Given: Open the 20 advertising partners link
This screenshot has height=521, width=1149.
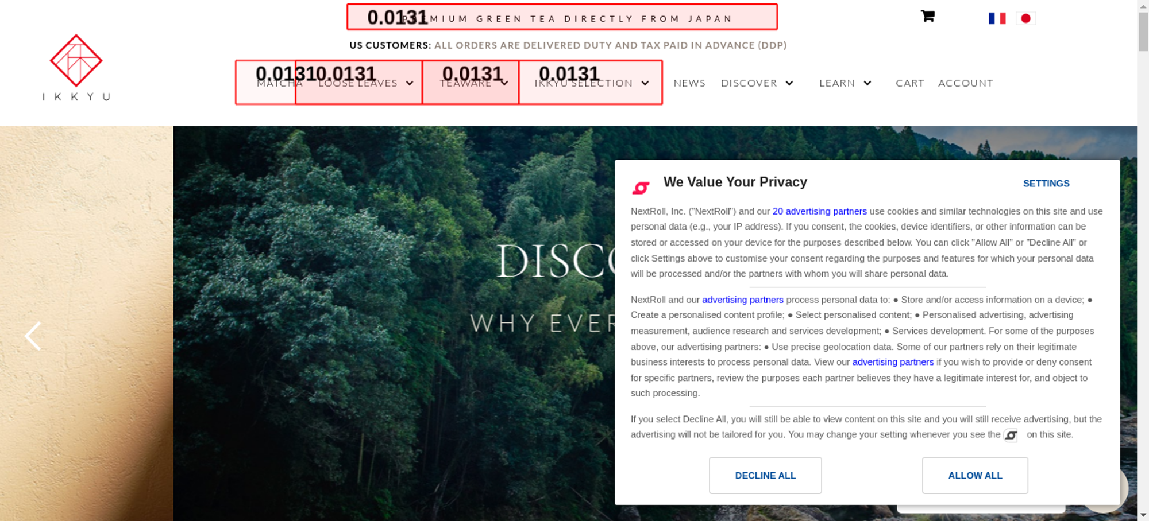Looking at the screenshot, I should click(819, 211).
